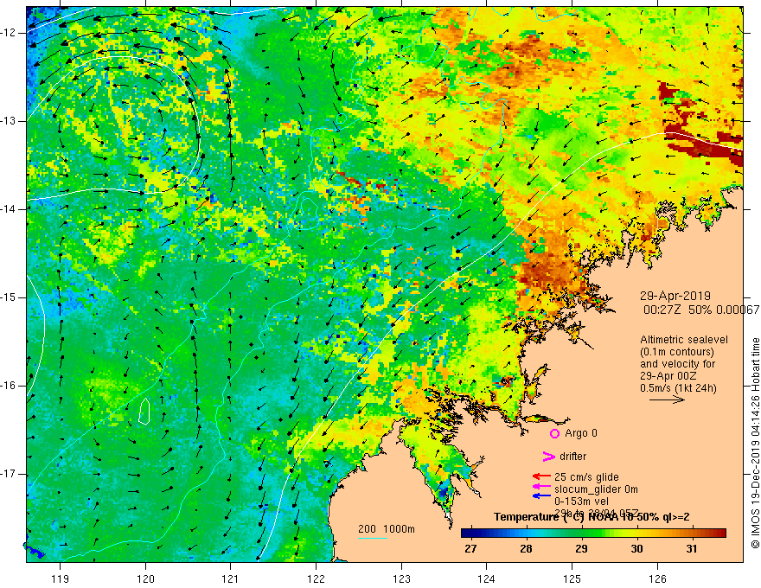Click latitude axis label -12
The width and height of the screenshot is (761, 588).
pyautogui.click(x=10, y=33)
